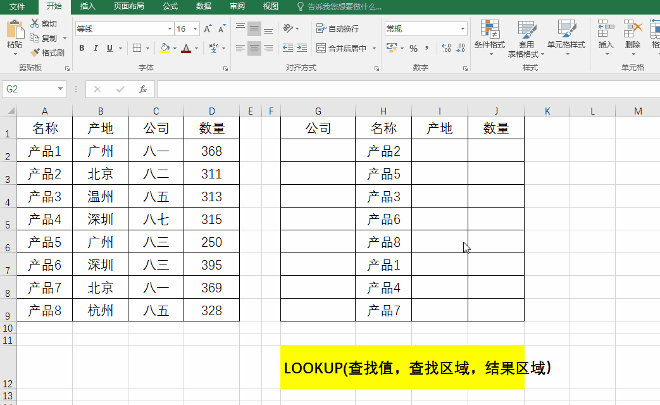Image resolution: width=660 pixels, height=405 pixels.
Task: Toggle middle vertical alignment
Action: (254, 28)
